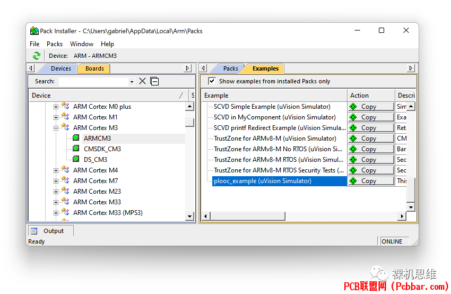The width and height of the screenshot is (451, 294).
Task: Click the DS_CM3 device chip icon
Action: click(x=76, y=159)
